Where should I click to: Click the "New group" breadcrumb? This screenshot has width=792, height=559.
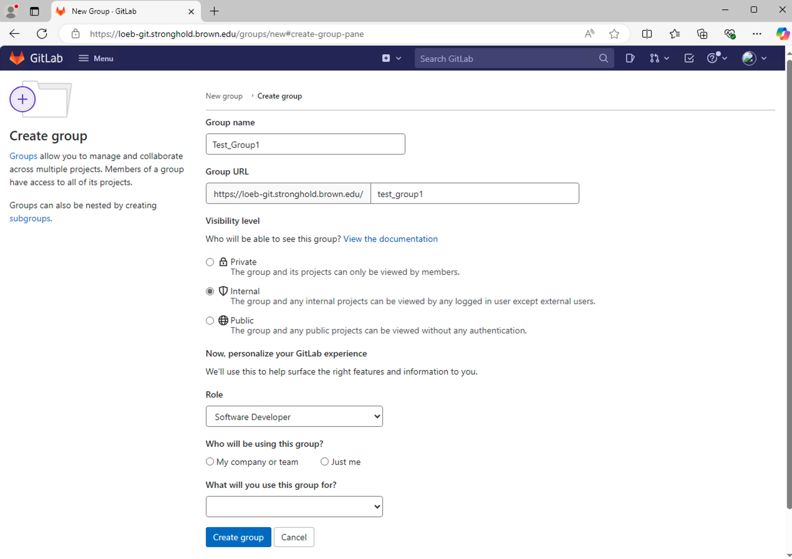click(x=224, y=96)
